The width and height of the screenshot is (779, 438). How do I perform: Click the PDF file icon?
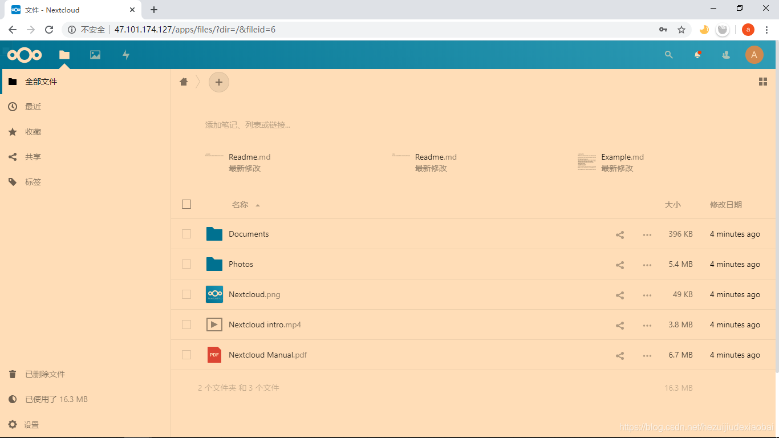pyautogui.click(x=214, y=355)
